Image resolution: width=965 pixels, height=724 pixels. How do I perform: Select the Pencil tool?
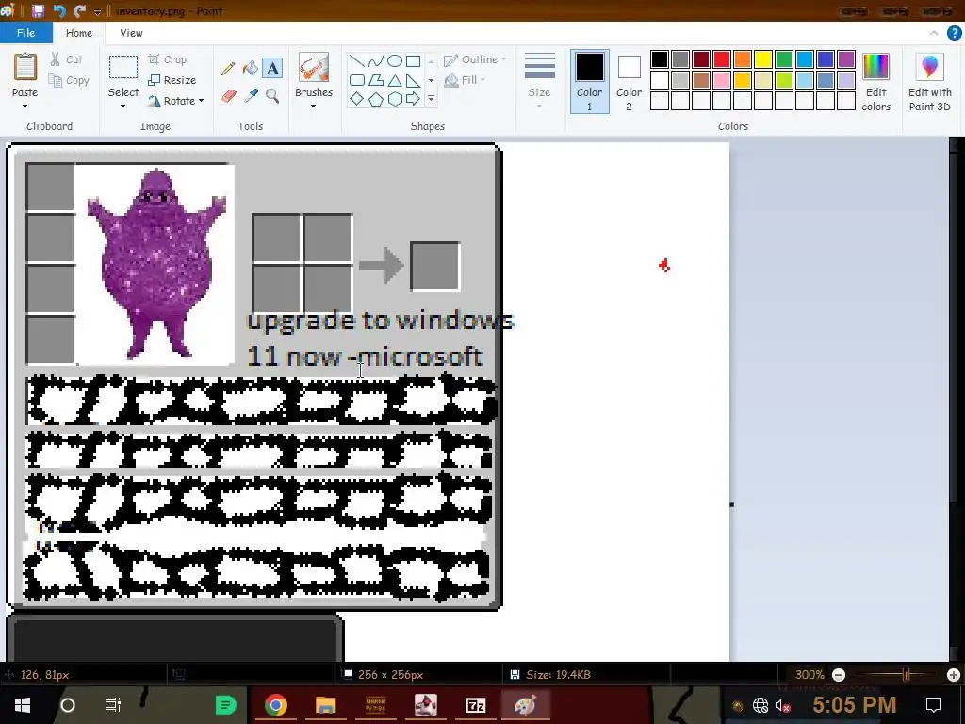coord(228,68)
